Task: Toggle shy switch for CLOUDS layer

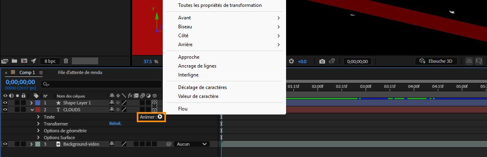Action: (112, 110)
